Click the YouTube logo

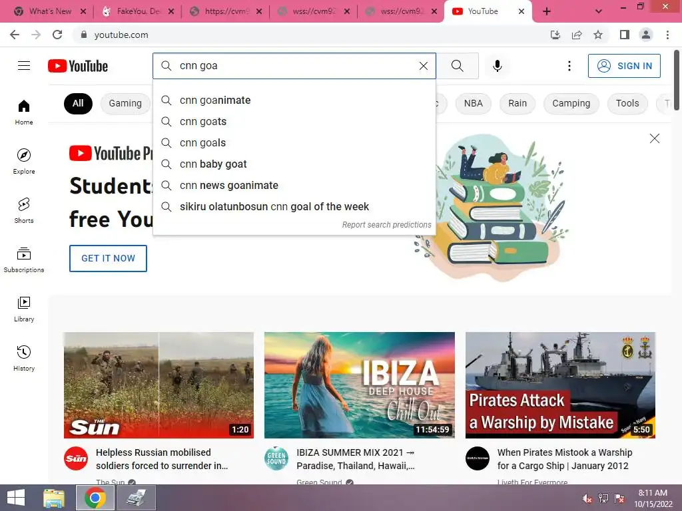[78, 66]
